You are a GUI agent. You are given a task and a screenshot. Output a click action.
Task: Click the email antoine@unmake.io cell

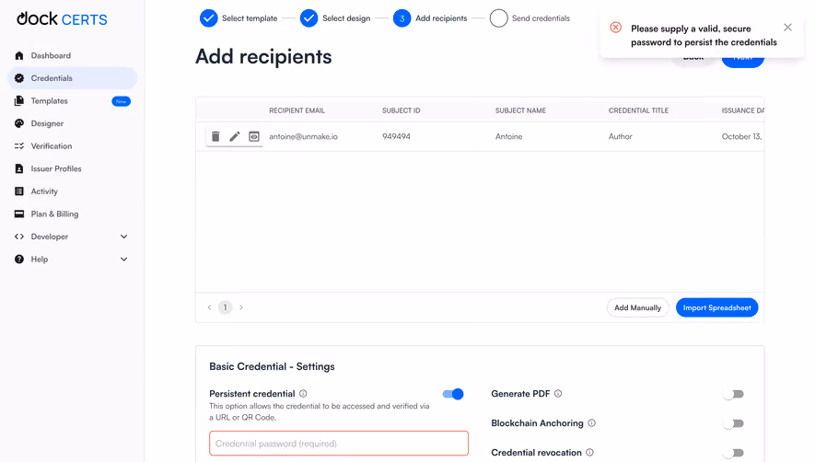303,136
